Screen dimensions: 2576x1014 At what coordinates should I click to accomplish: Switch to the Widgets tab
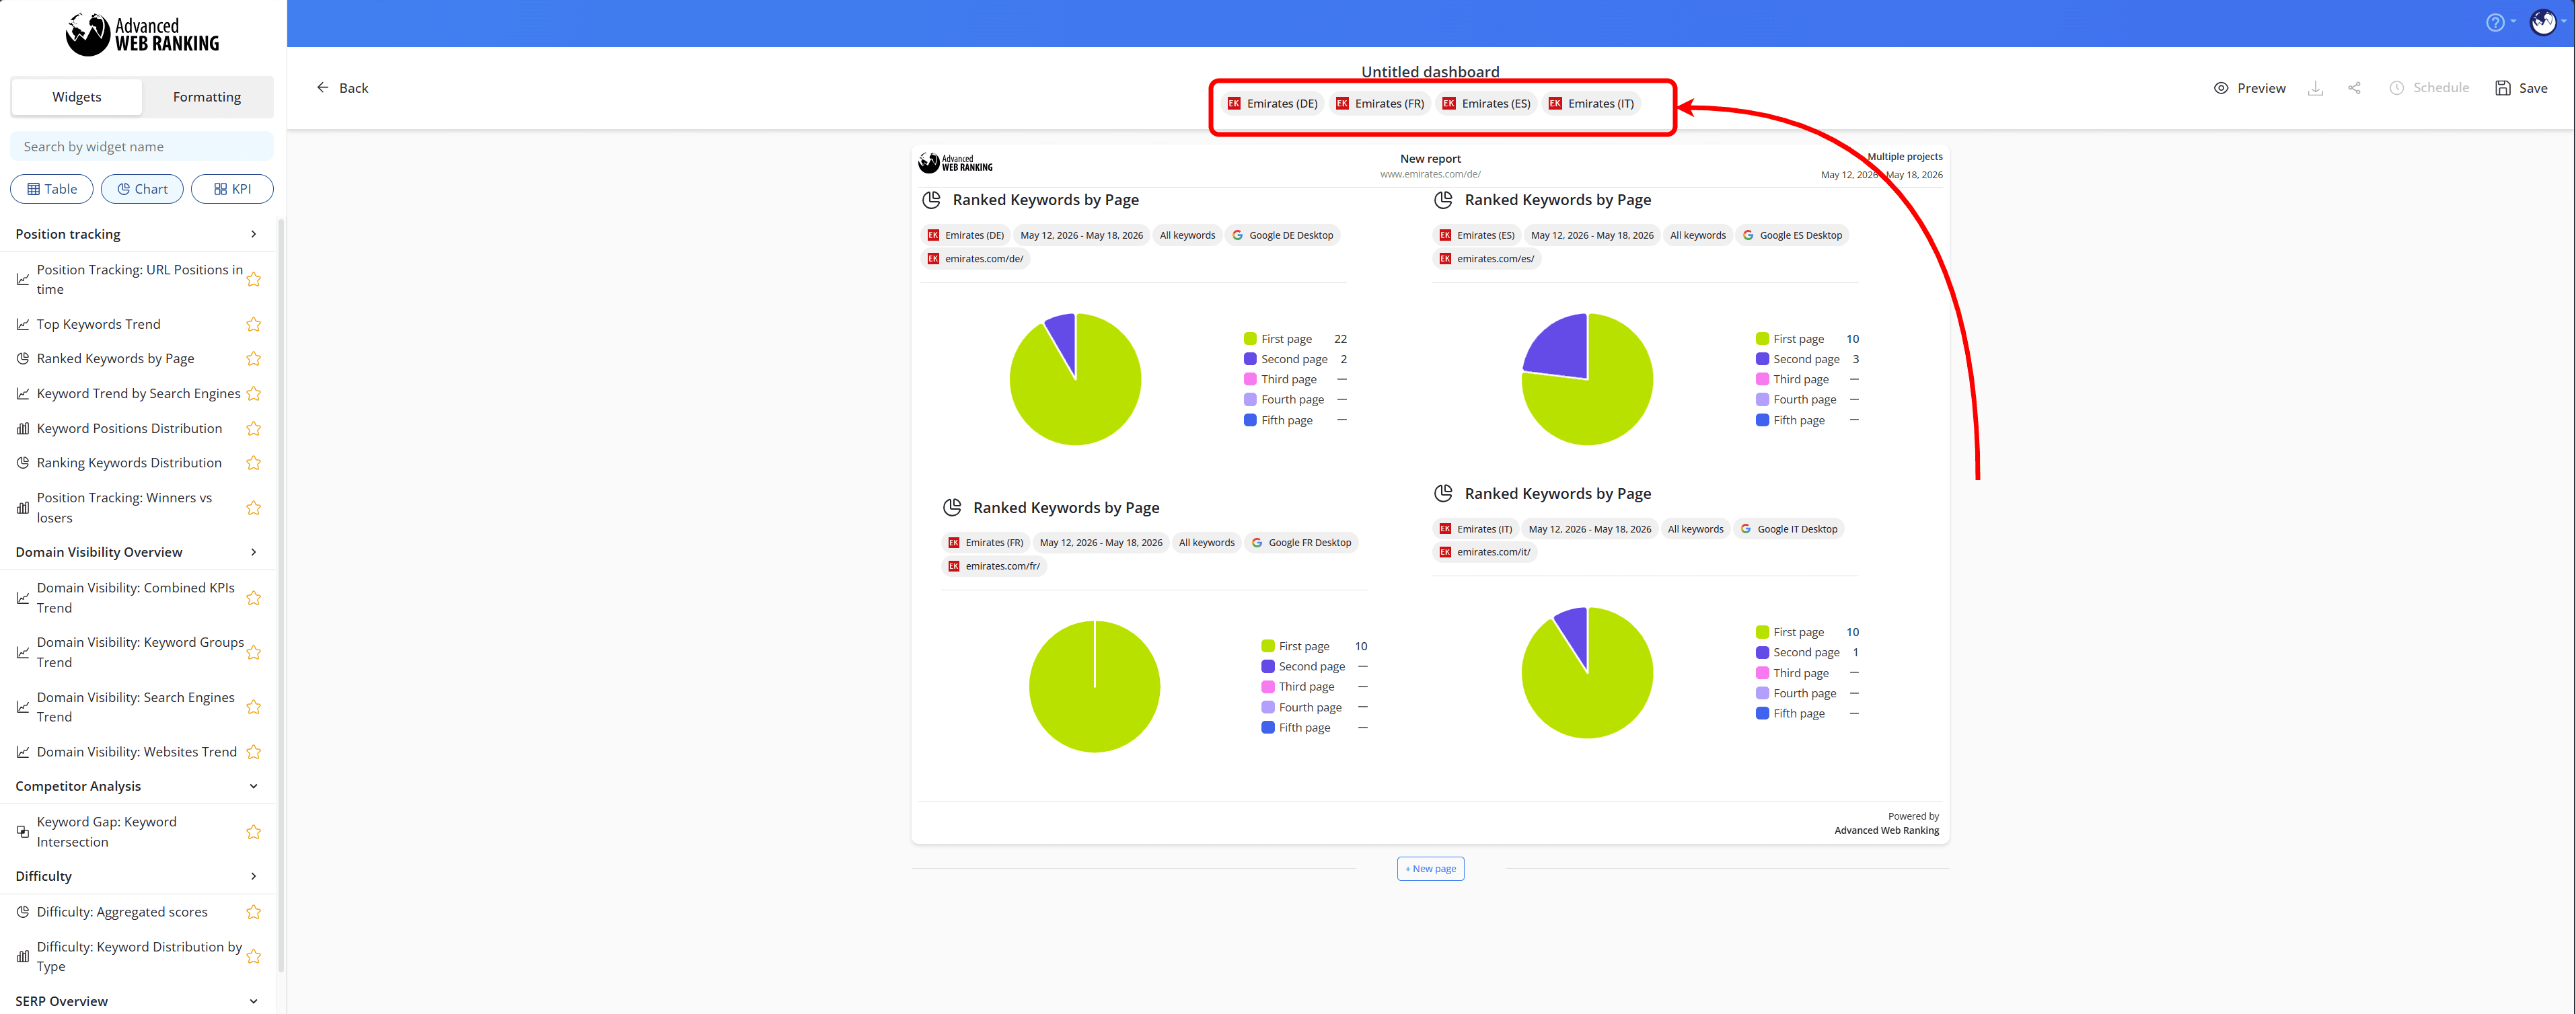click(77, 97)
